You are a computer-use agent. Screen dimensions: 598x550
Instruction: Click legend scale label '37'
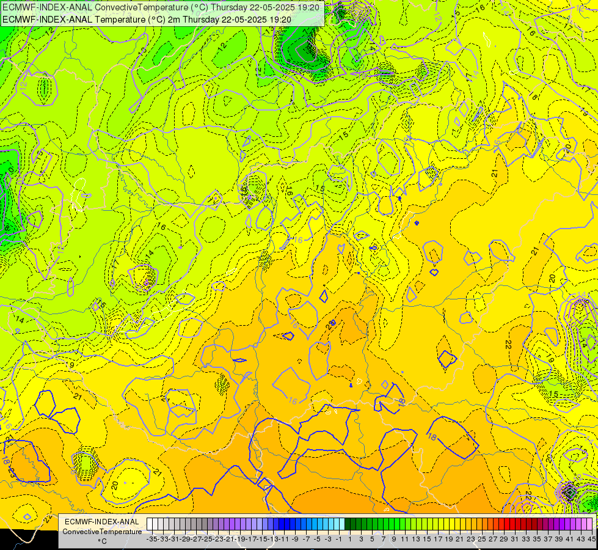[x=548, y=540]
